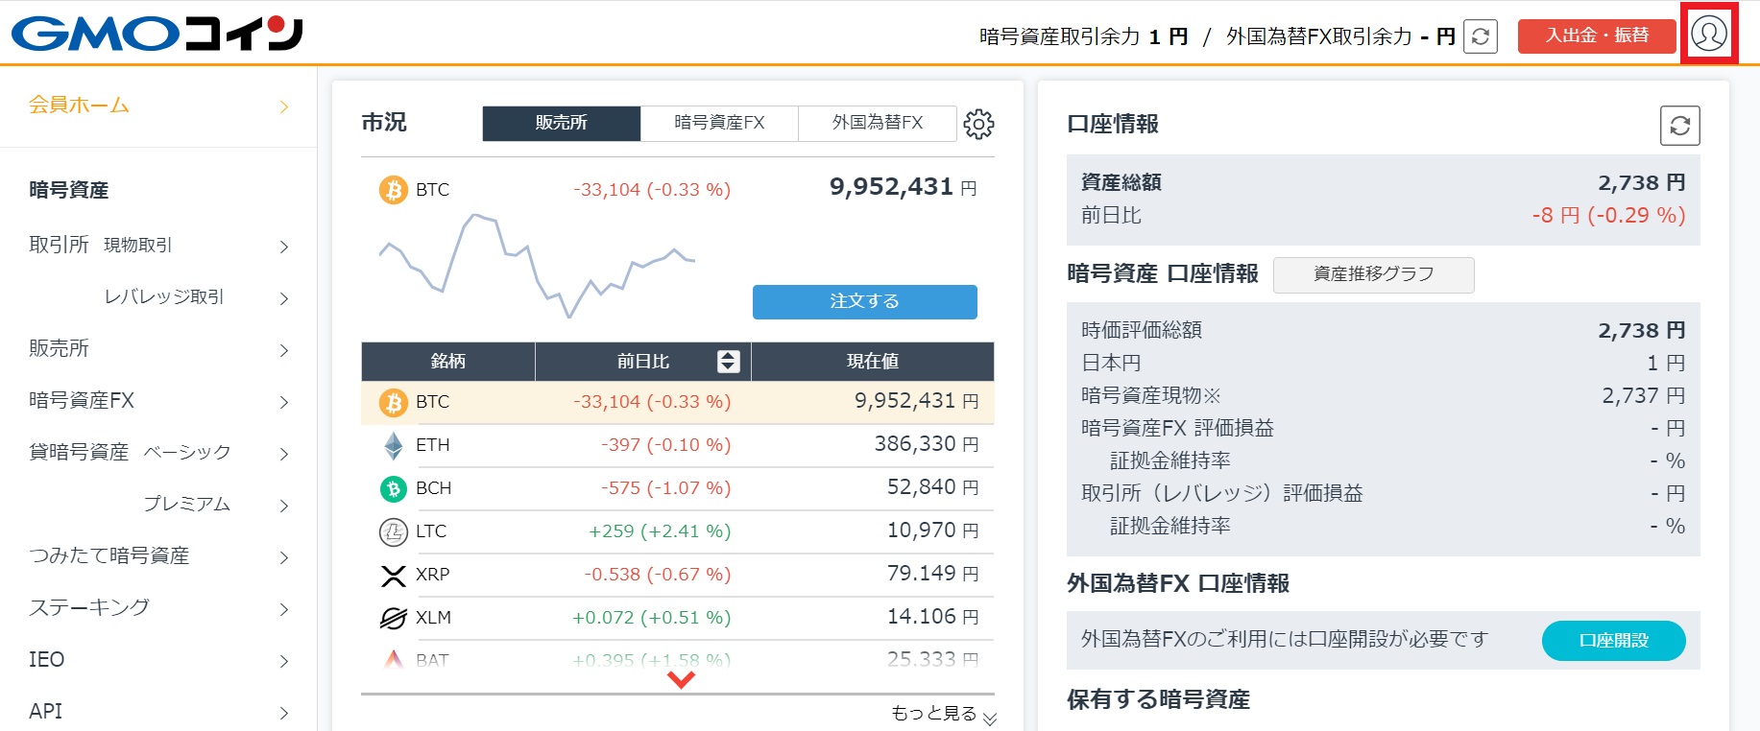Viewport: 1760px width, 731px height.
Task: Expand chevron next to IEO
Action: click(x=283, y=661)
